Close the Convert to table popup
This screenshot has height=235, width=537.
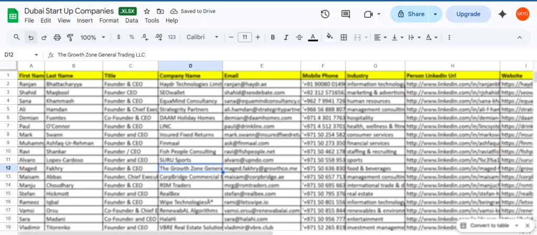pos(528,226)
